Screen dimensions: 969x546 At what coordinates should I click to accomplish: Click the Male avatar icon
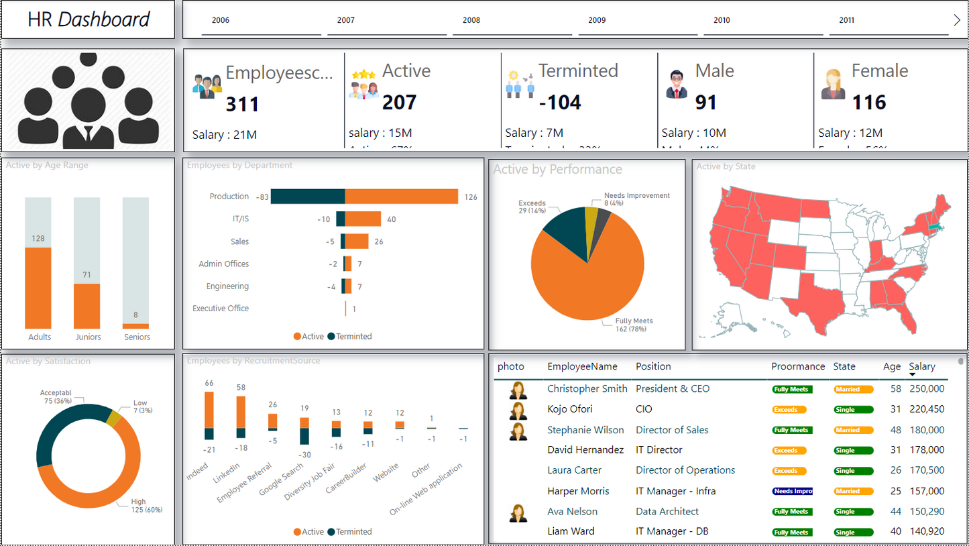tap(677, 85)
